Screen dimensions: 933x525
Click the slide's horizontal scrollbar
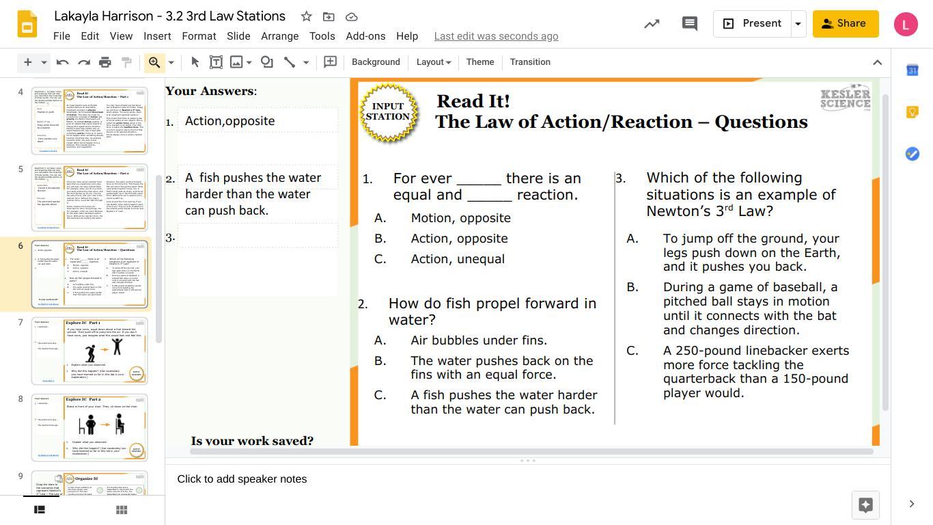[531, 451]
